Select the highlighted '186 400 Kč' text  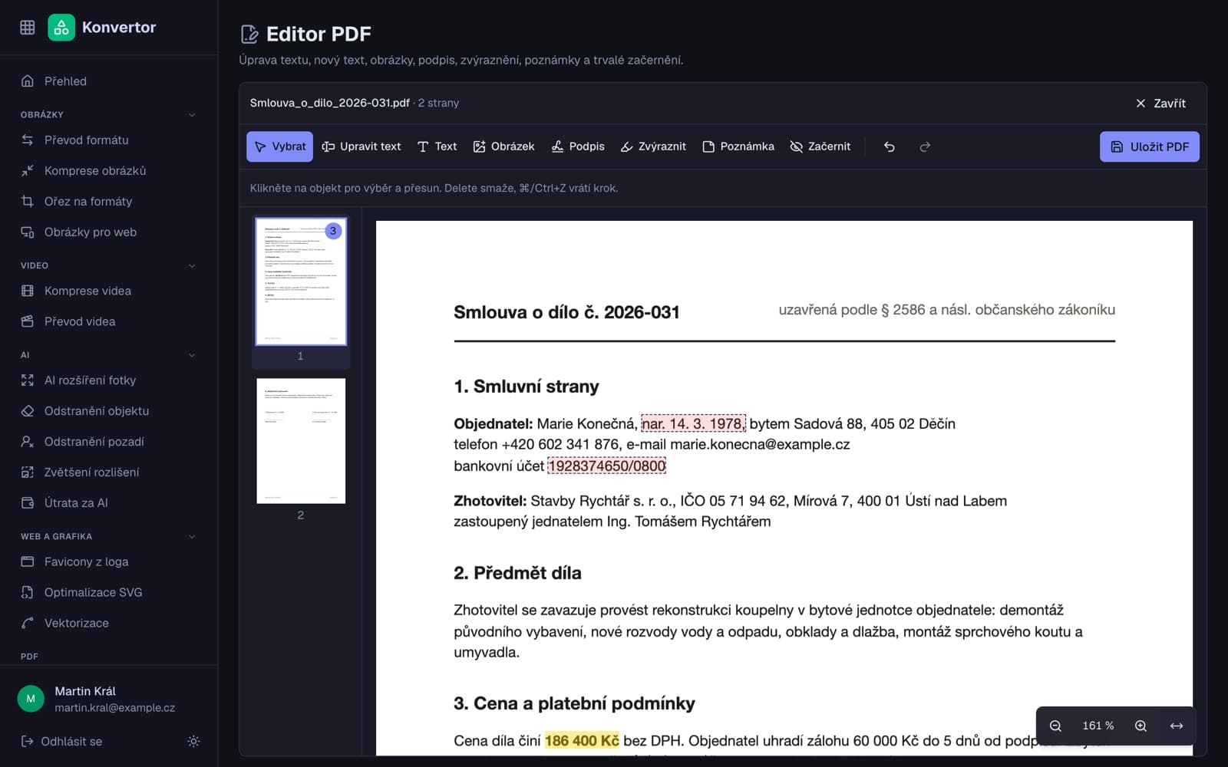(582, 741)
